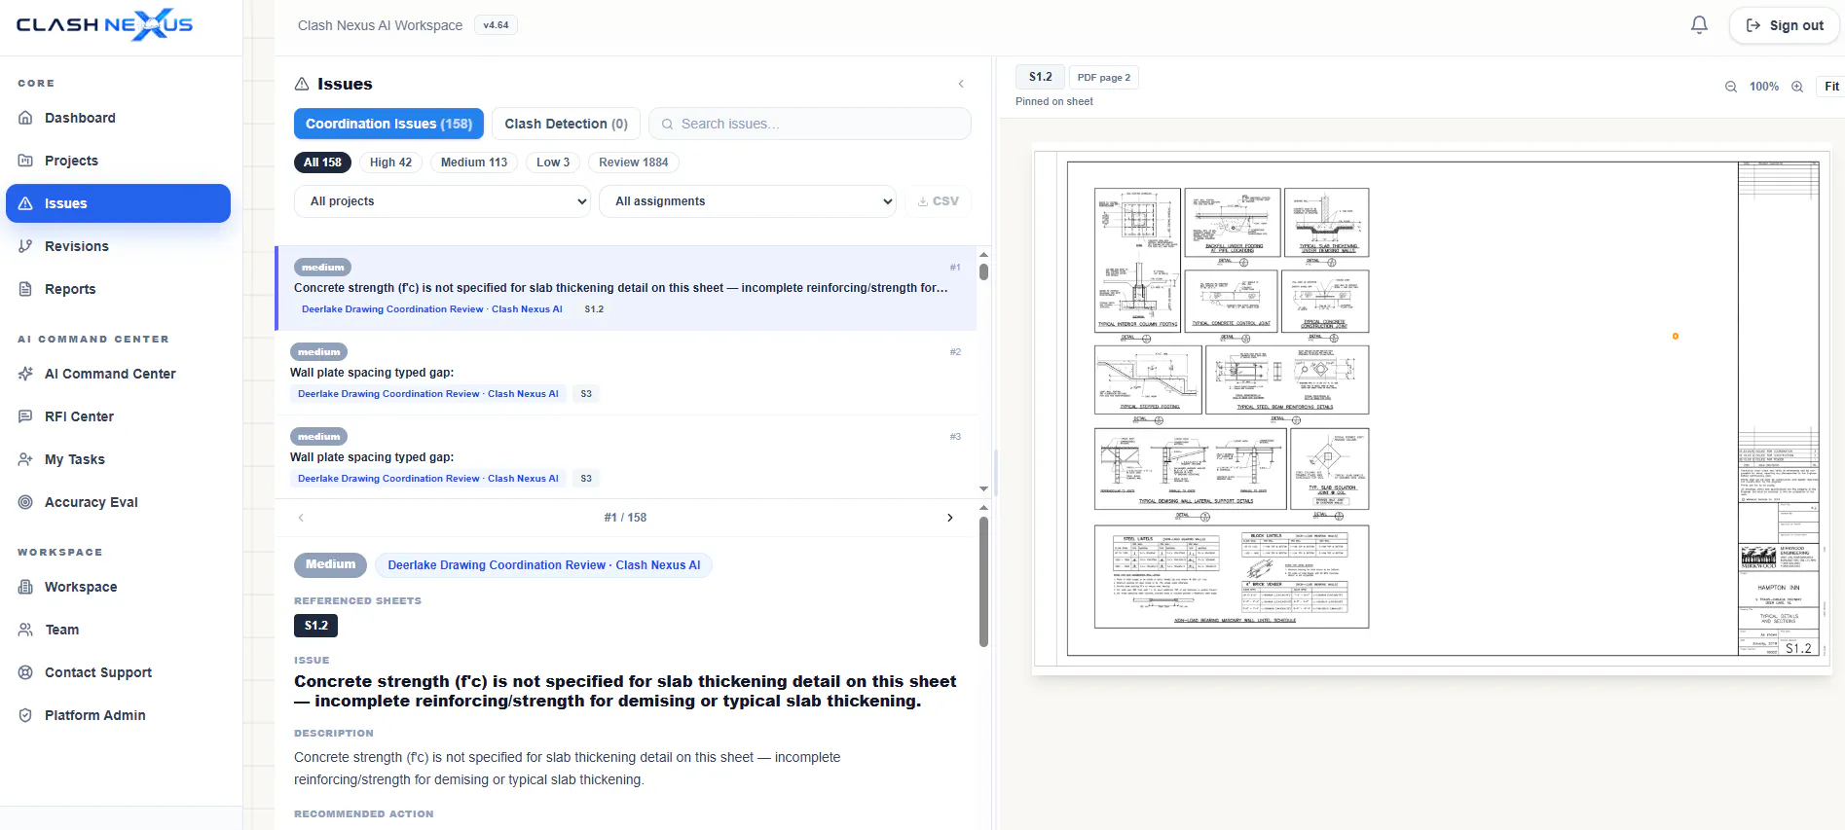The image size is (1845, 830).
Task: Click the S1.2 tag on issue #1
Action: [x=594, y=309]
